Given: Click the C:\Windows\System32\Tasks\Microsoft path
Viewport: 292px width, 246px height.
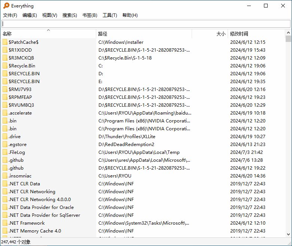Looking at the screenshot, I should (144, 223).
